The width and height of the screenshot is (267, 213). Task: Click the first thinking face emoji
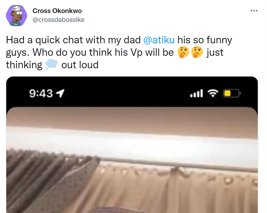coord(183,52)
